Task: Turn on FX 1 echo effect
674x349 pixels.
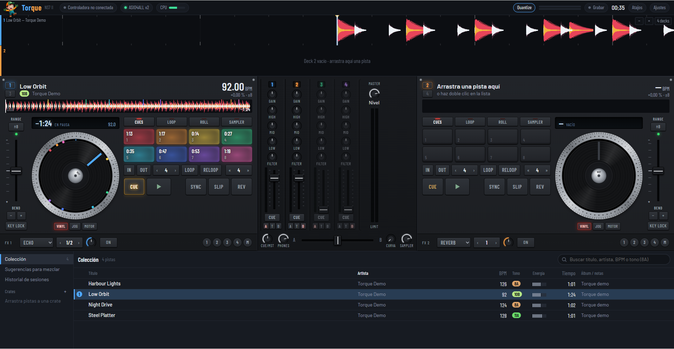Action: (x=109, y=243)
